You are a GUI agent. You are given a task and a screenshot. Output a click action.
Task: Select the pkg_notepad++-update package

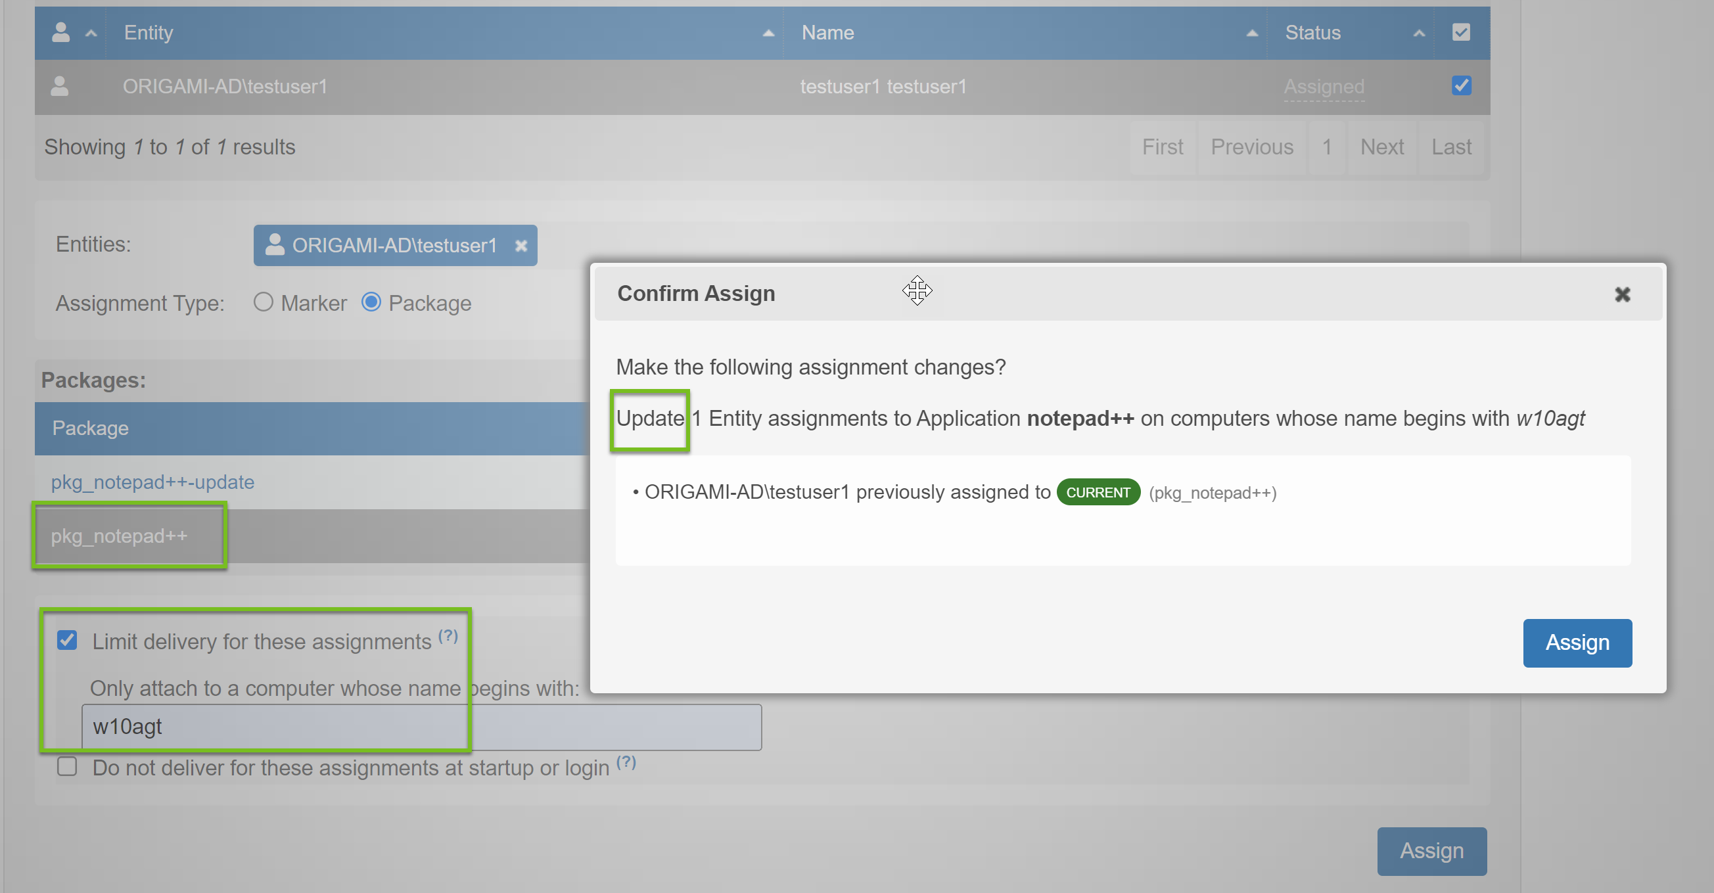pyautogui.click(x=152, y=482)
